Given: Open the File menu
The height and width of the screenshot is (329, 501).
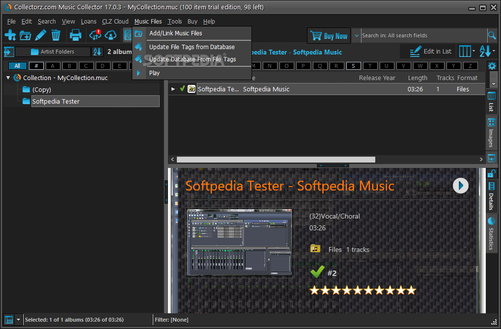Looking at the screenshot, I should tap(11, 22).
